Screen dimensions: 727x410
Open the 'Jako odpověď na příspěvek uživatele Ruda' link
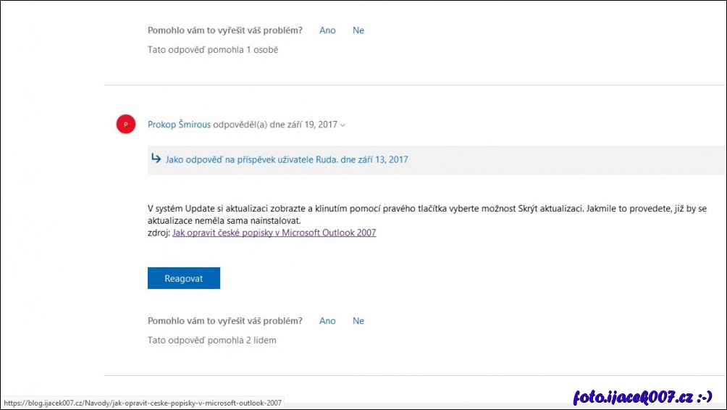(x=287, y=159)
